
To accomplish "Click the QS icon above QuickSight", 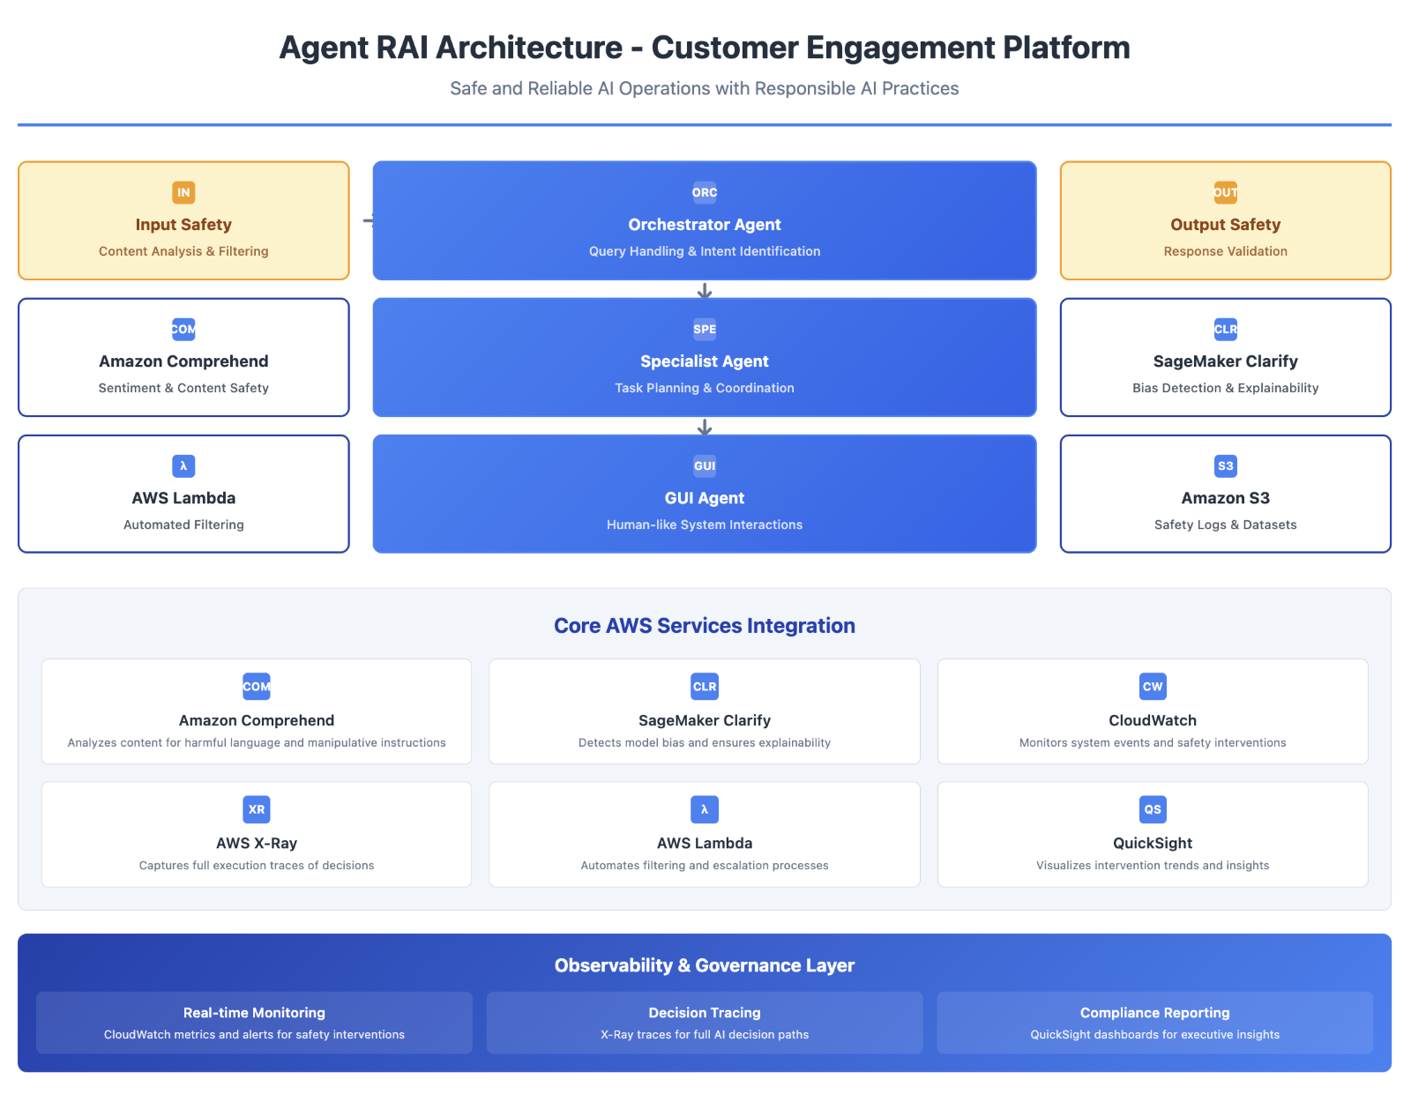I will tap(1152, 809).
